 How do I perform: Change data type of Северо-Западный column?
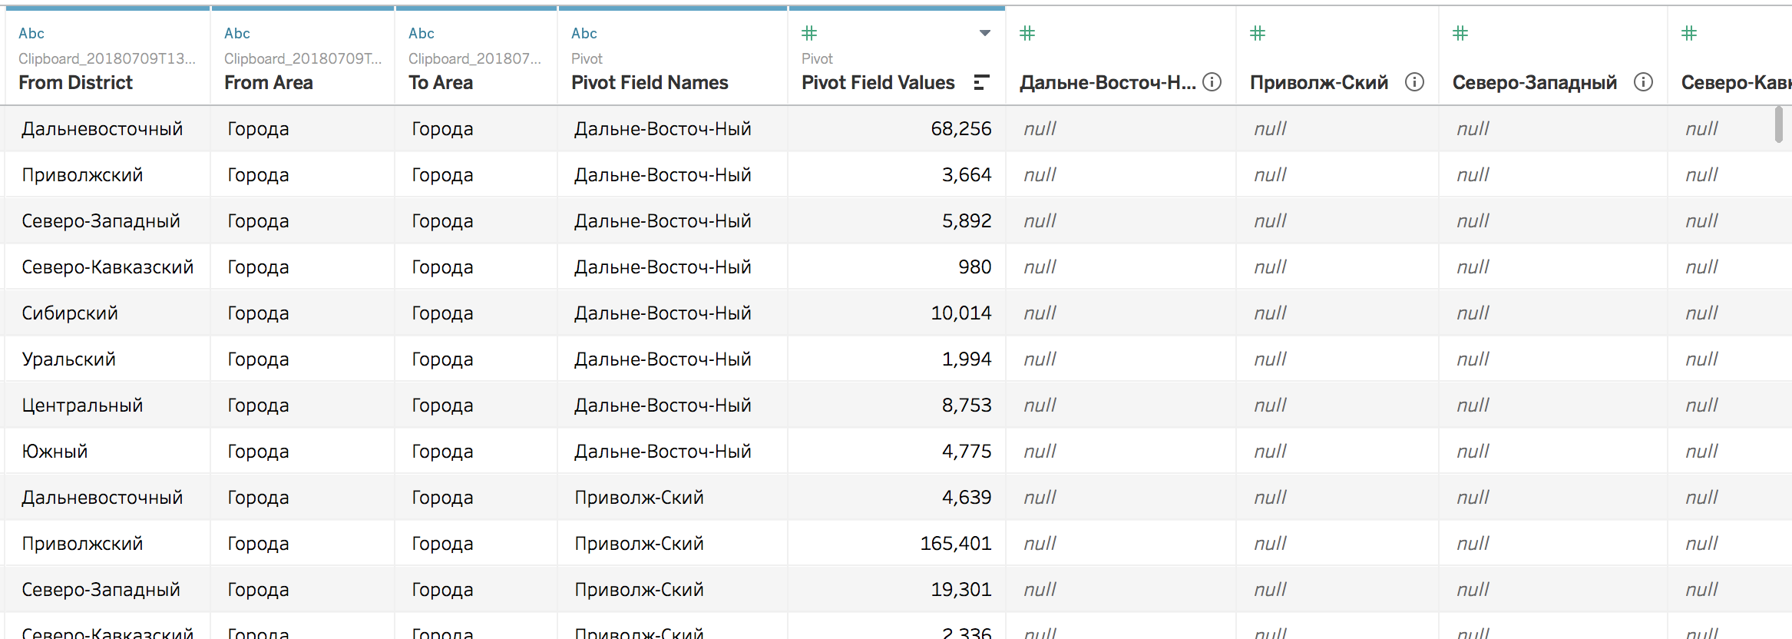coord(1460,33)
